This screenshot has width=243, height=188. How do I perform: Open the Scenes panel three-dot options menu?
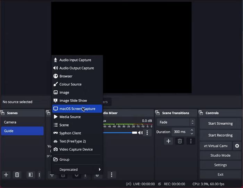[x=40, y=175]
